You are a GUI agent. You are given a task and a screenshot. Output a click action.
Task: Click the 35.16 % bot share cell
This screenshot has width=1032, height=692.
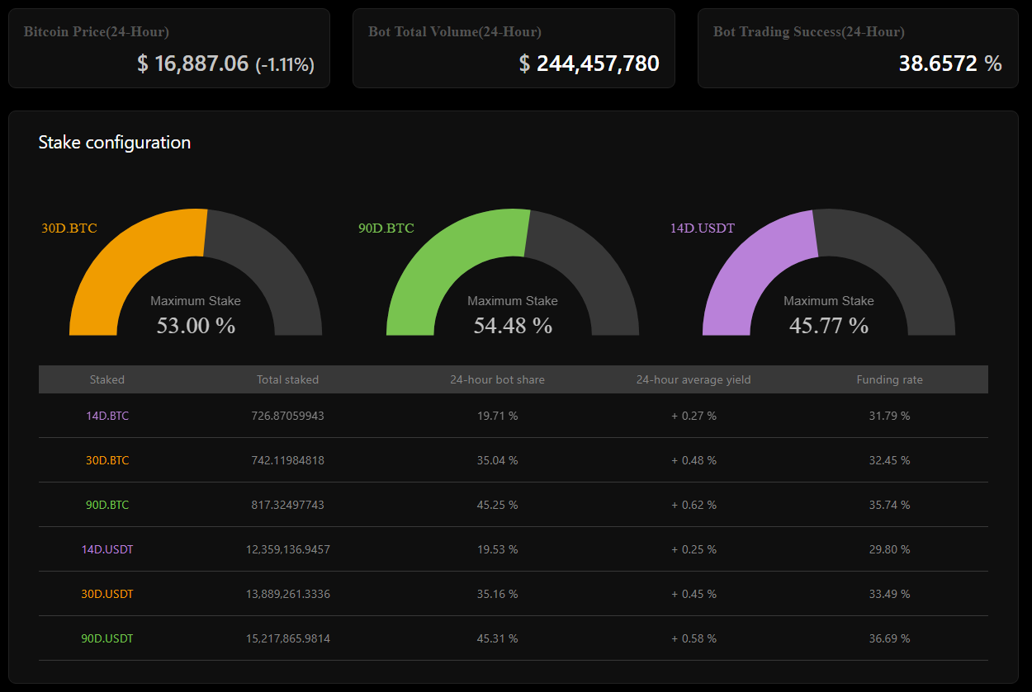point(497,595)
